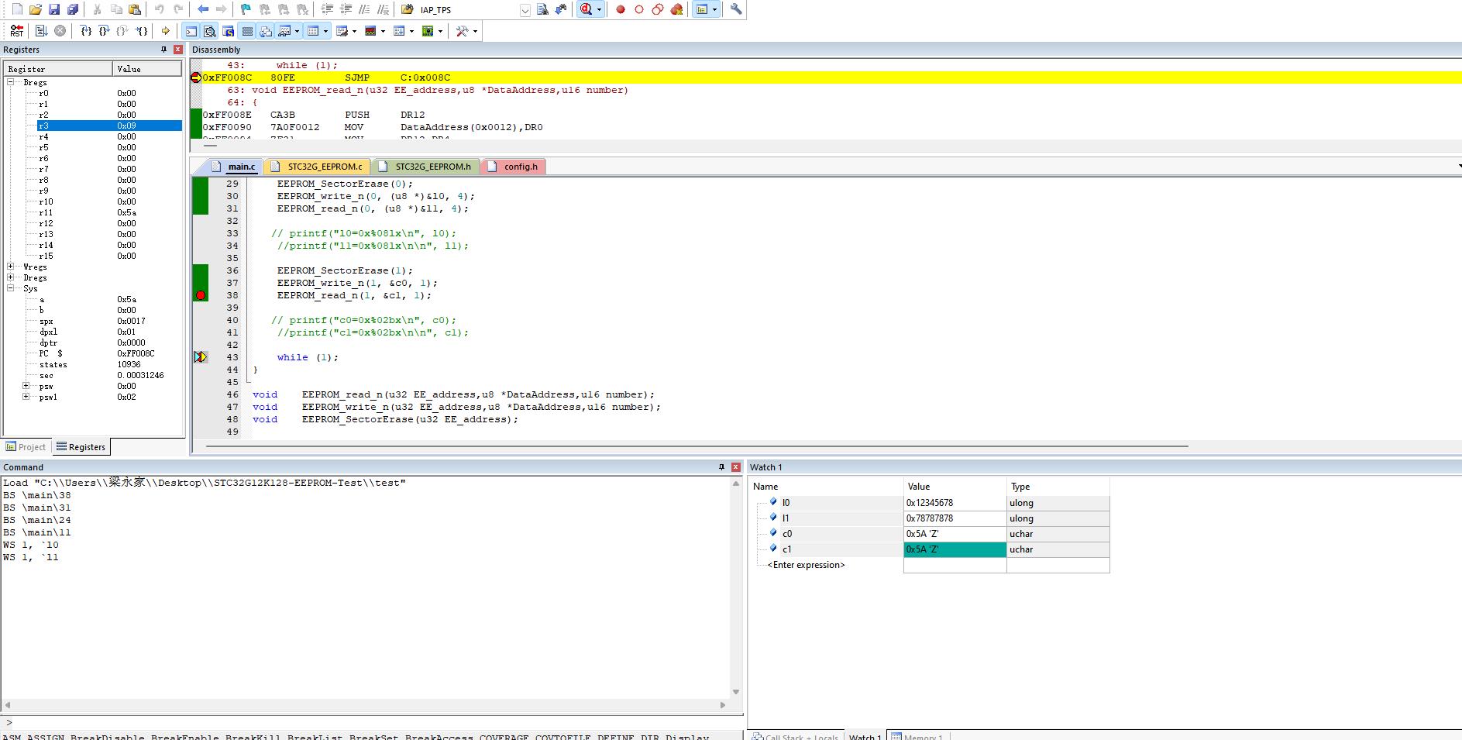
Task: Step over current line
Action: click(104, 31)
